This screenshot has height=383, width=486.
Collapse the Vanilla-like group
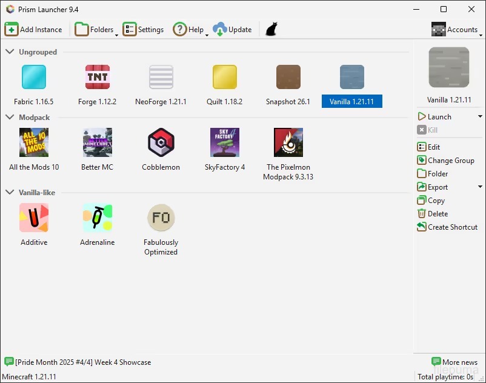click(x=10, y=192)
